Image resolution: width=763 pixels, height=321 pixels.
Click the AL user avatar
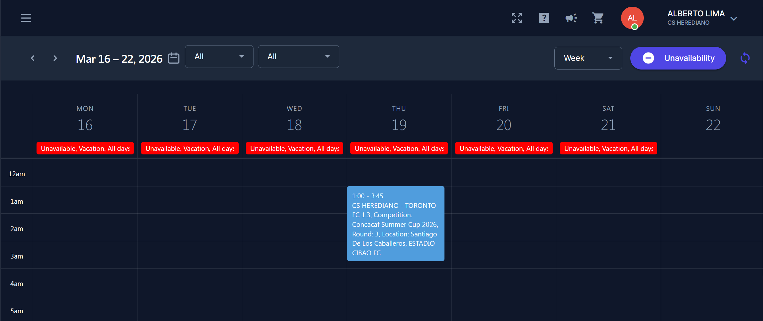click(x=632, y=18)
